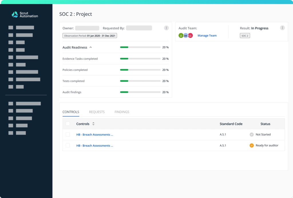
Task: Open the FINDINGS tab
Action: tap(122, 112)
